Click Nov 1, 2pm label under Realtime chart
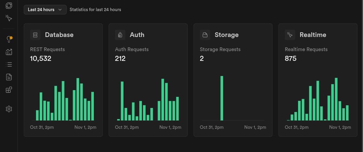This screenshot has height=152, width=363. tap(340, 127)
